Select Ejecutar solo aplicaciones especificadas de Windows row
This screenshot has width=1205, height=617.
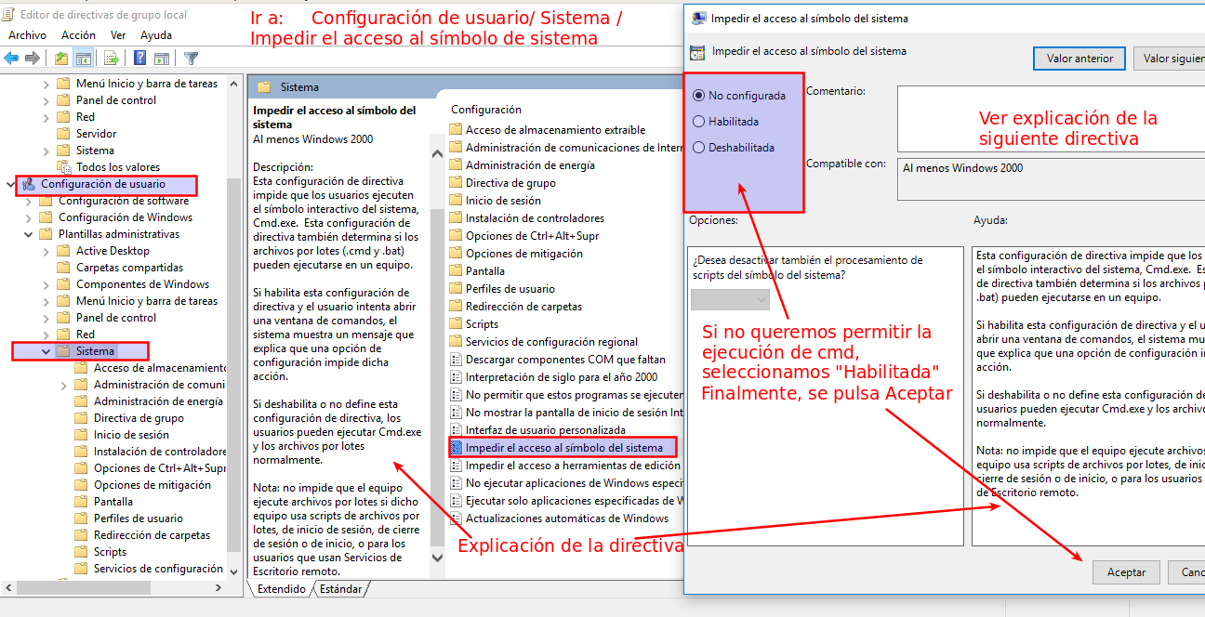pyautogui.click(x=566, y=501)
